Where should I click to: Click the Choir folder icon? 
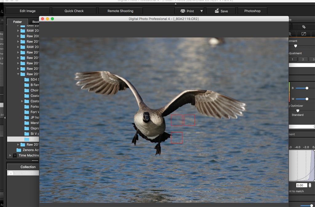[26, 90]
